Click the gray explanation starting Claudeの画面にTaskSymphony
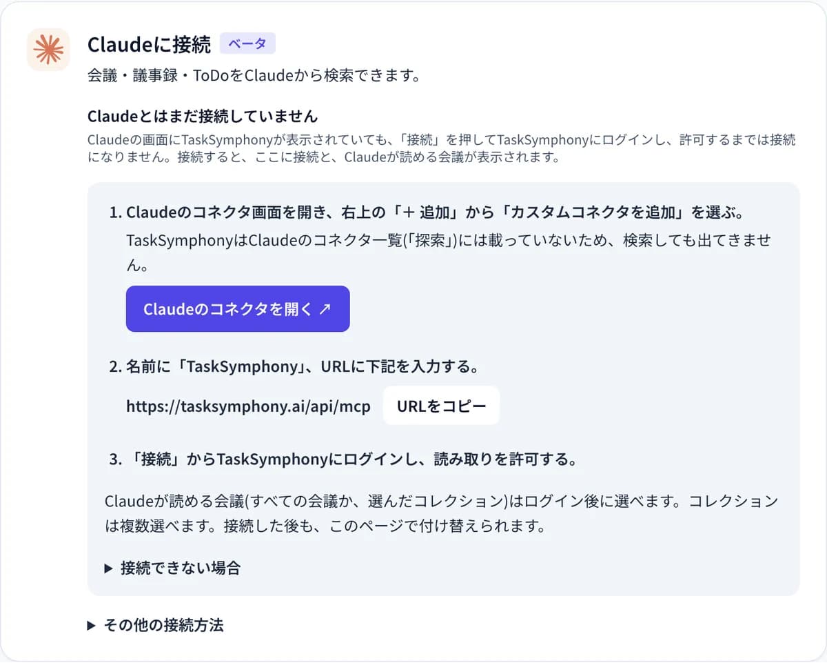 pos(441,148)
